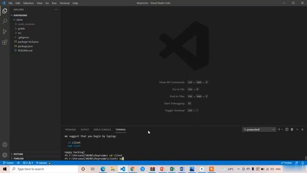Click the Windows search box
Screen dimensions: 307x173
tap(44, 169)
